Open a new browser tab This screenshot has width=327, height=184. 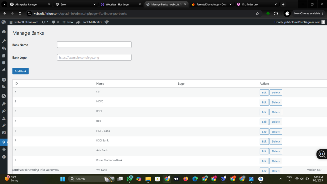283,4
